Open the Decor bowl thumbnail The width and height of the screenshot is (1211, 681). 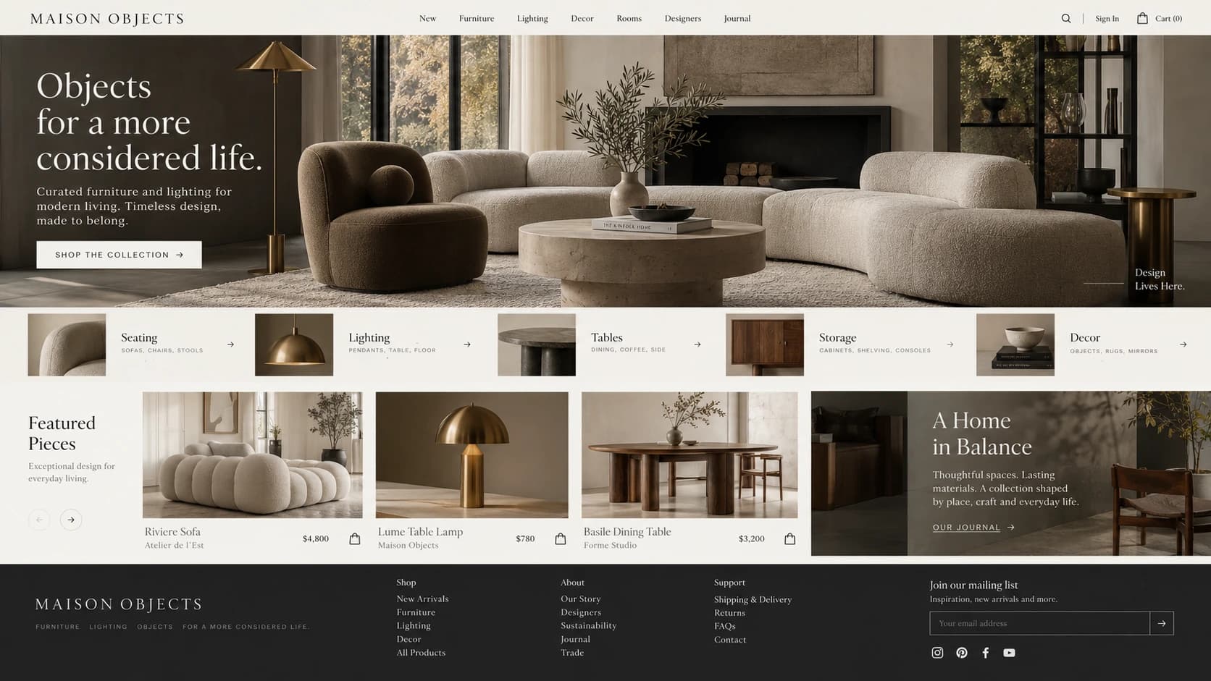[x=1015, y=344]
